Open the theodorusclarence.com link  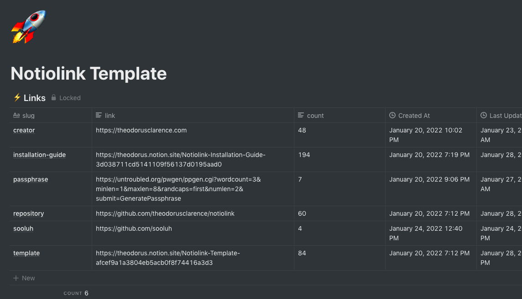coord(141,130)
